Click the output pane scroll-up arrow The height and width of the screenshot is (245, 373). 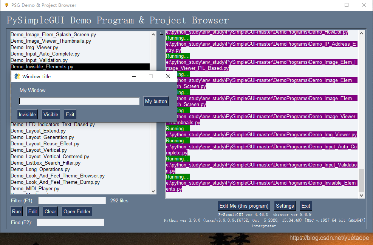point(361,34)
